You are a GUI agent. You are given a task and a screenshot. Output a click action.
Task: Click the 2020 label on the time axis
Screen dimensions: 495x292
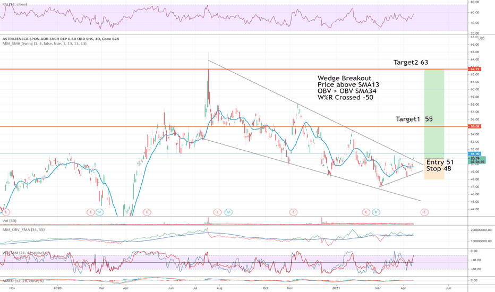click(57, 288)
